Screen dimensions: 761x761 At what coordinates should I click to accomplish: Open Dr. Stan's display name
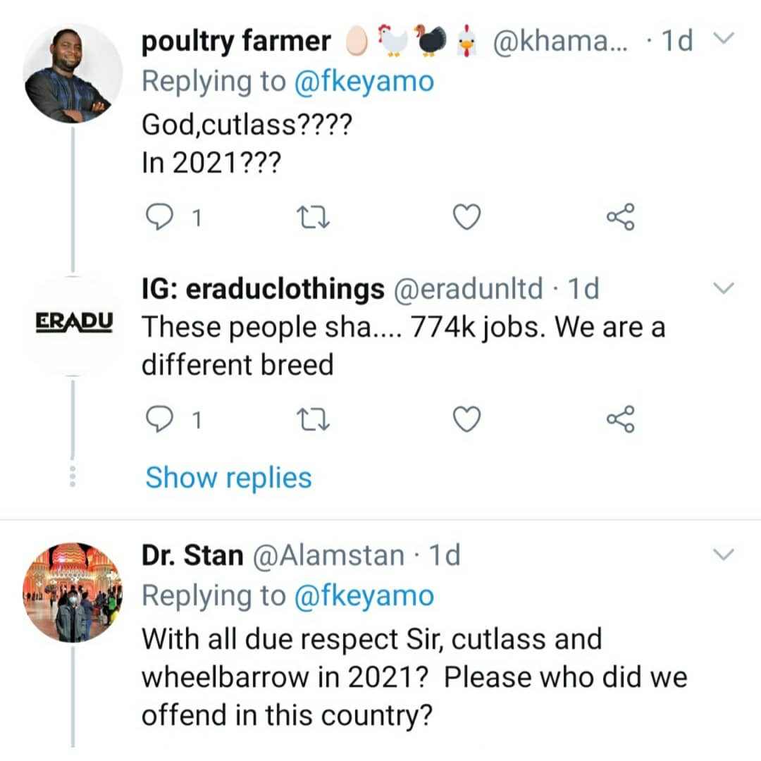click(192, 555)
